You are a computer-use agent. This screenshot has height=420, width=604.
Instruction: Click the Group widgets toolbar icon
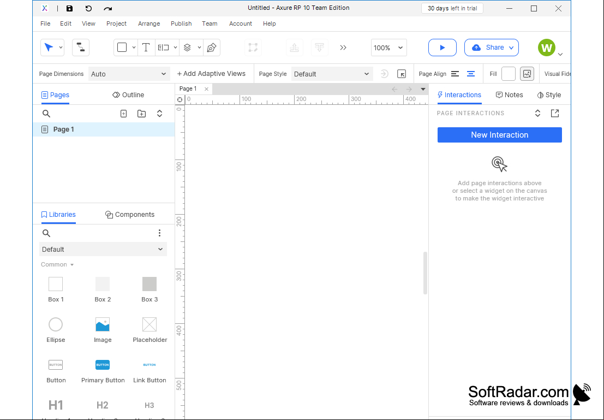click(253, 48)
